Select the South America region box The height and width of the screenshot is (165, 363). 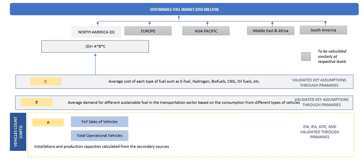tap(323, 30)
